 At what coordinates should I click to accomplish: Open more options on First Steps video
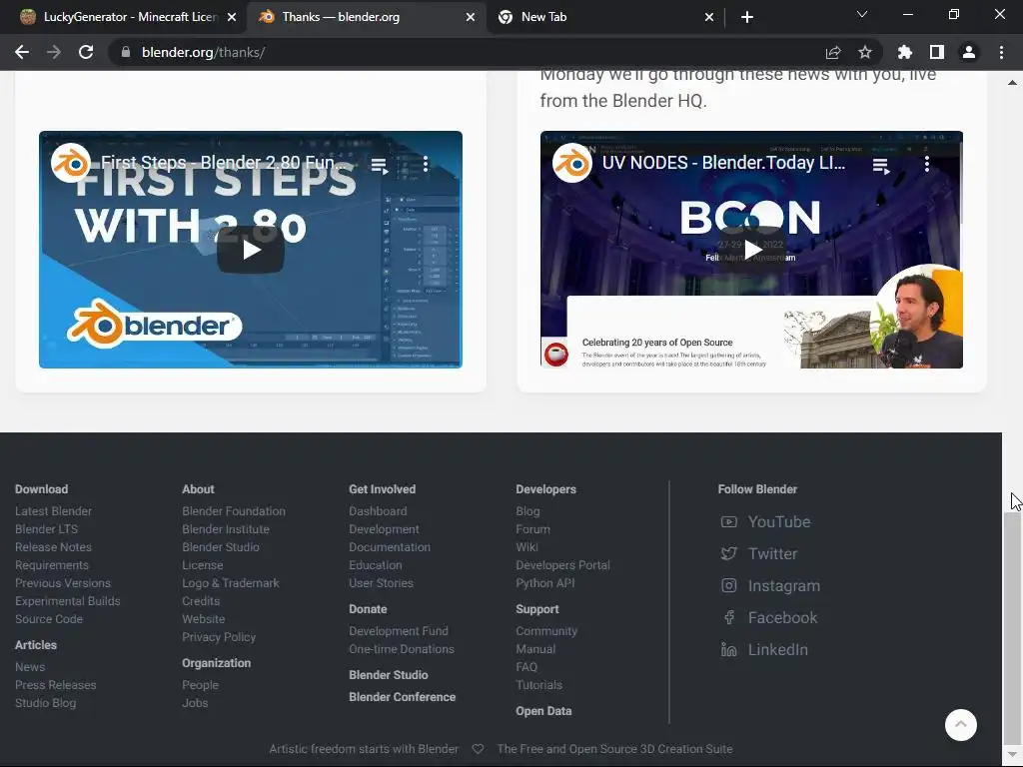[x=426, y=164]
